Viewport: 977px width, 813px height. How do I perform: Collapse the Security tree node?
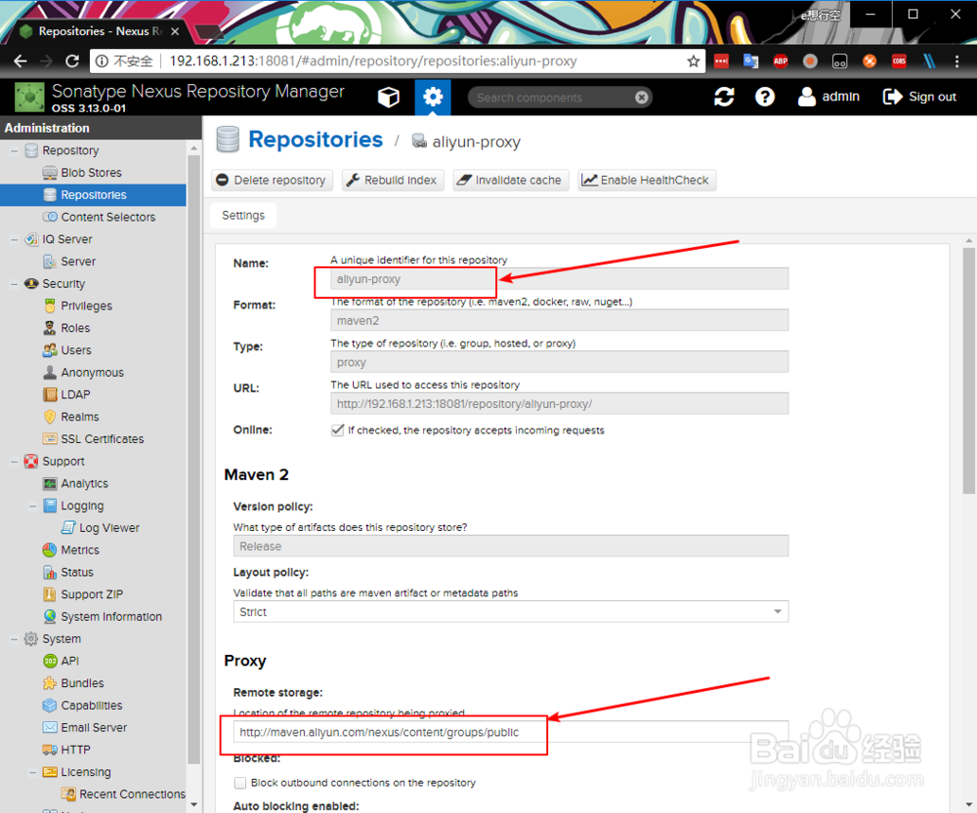[14, 284]
